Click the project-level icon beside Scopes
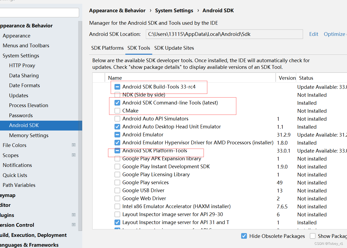Screen dimensions: 347x248 coord(74,155)
